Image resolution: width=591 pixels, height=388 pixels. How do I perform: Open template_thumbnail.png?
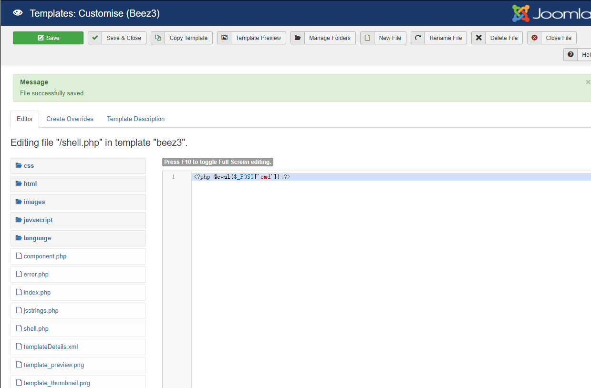point(78,382)
